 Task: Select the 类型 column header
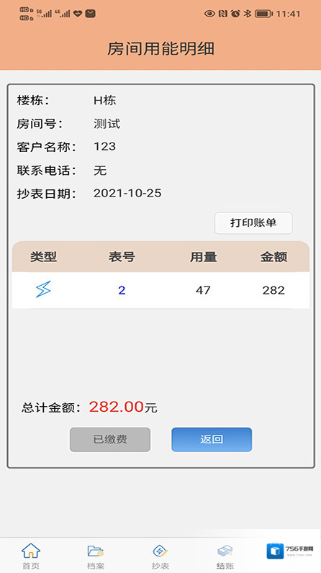(43, 257)
